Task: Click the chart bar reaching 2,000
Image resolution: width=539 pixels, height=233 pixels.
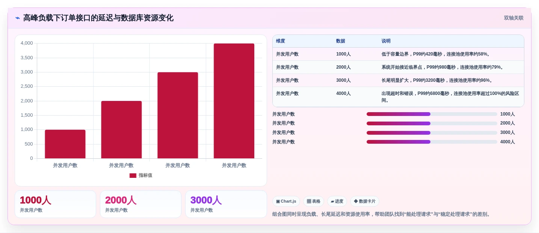Action: pos(121,130)
